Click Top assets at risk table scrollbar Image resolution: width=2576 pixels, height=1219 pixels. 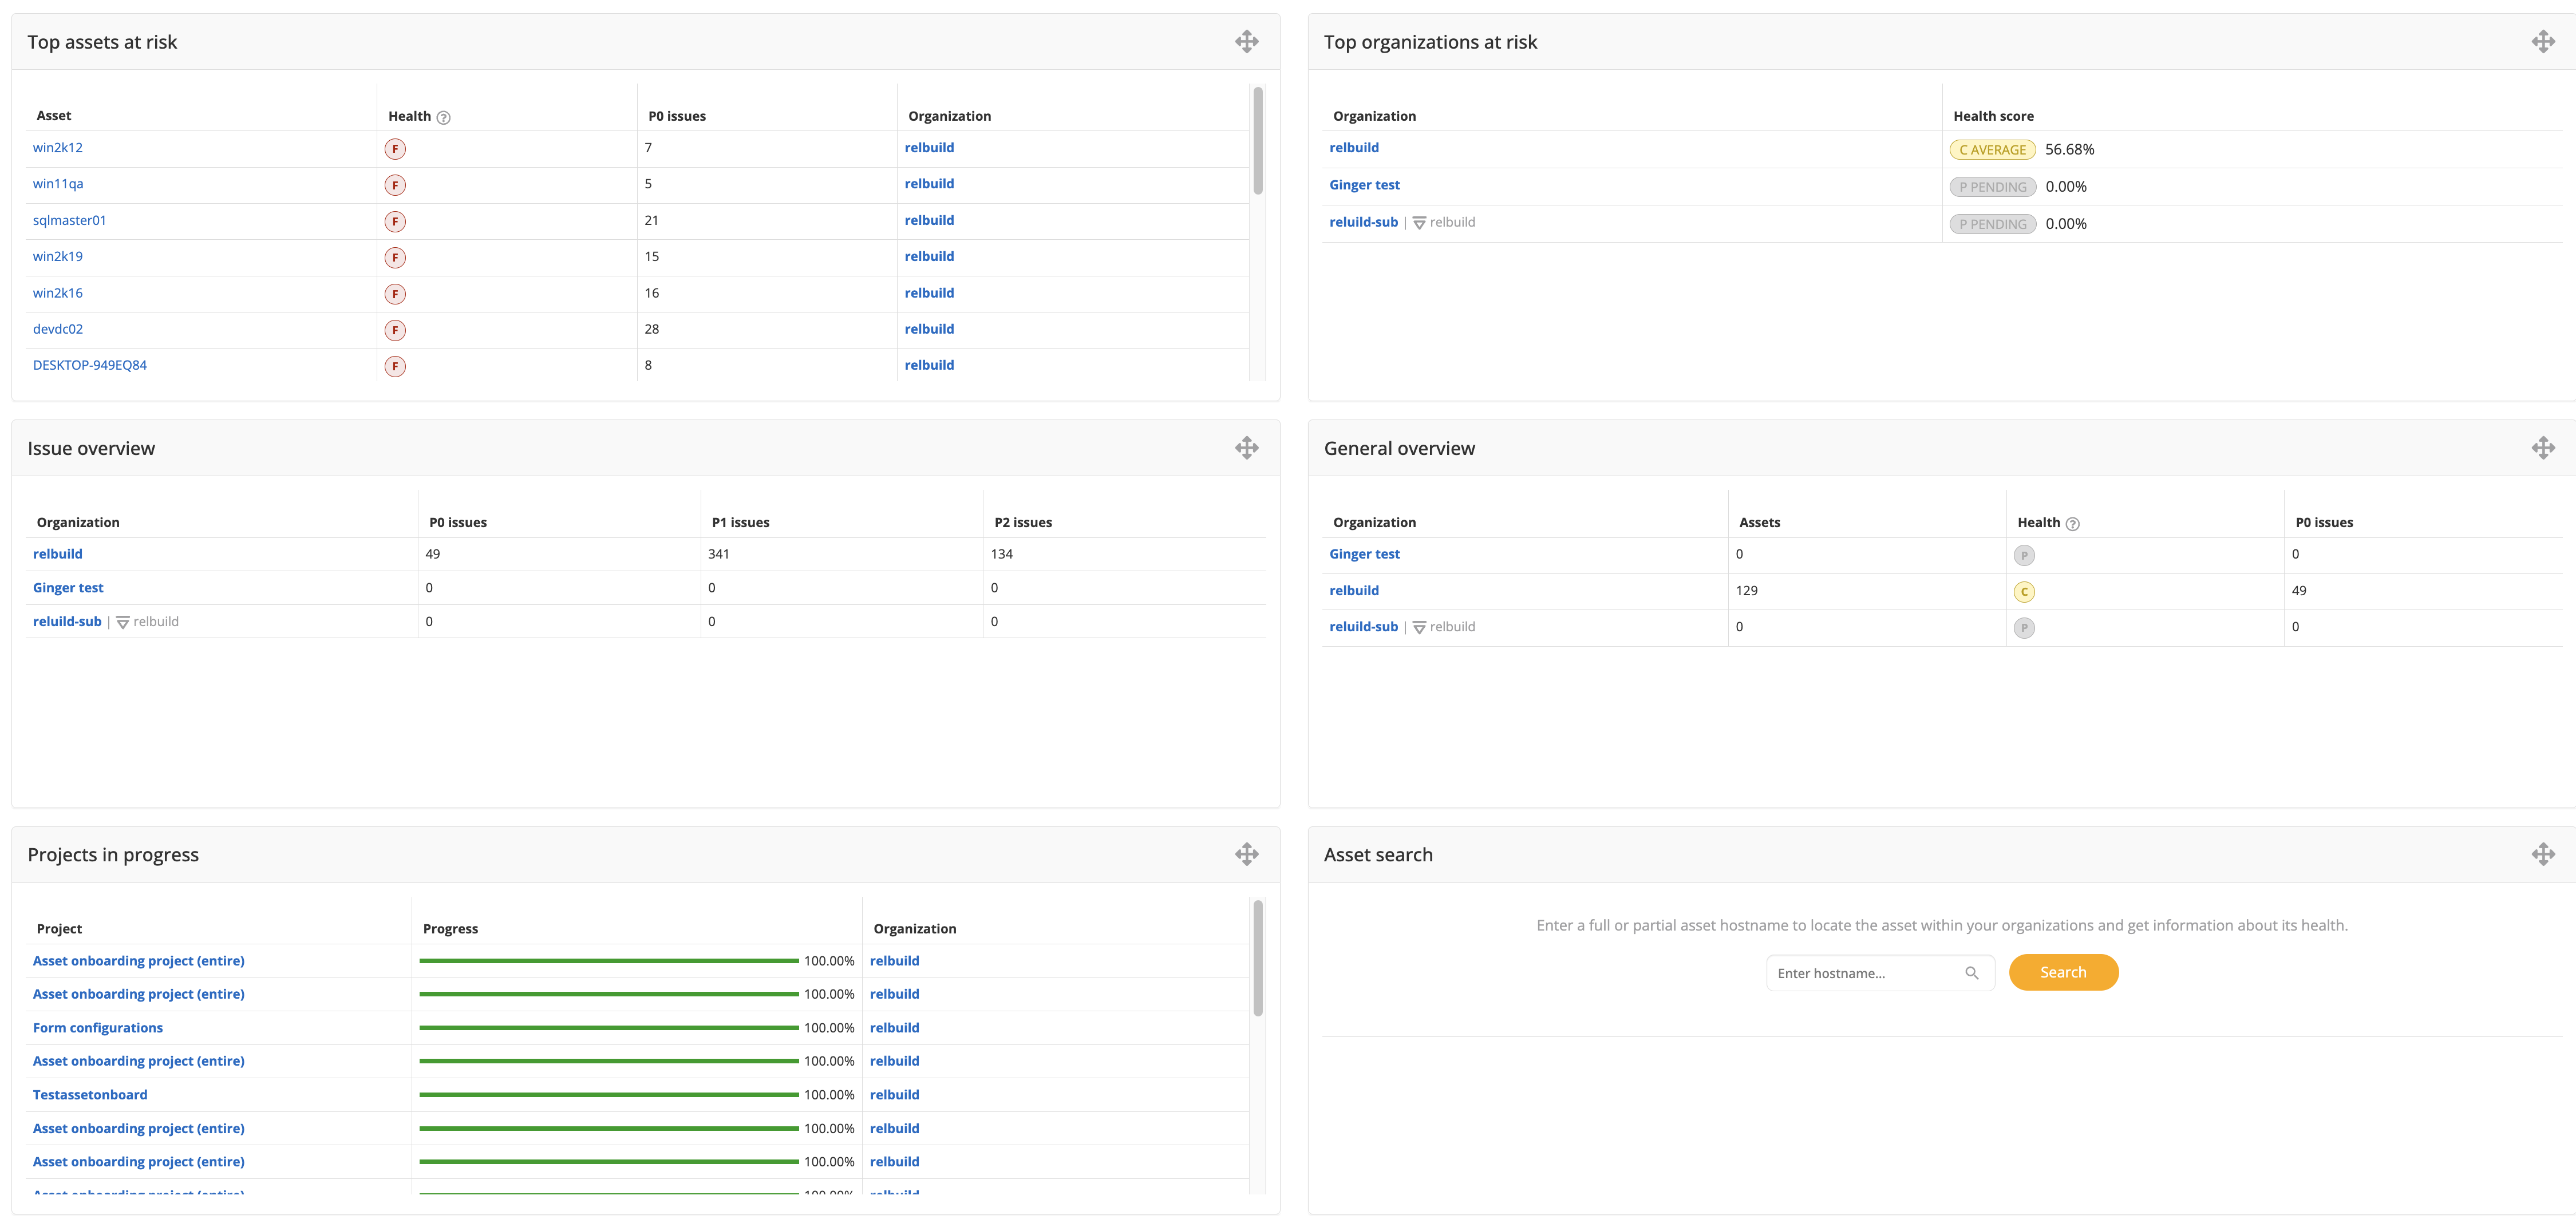coord(1257,140)
